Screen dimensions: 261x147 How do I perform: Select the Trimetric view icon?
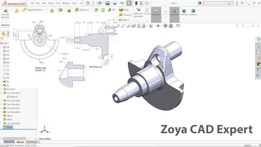click(184, 12)
